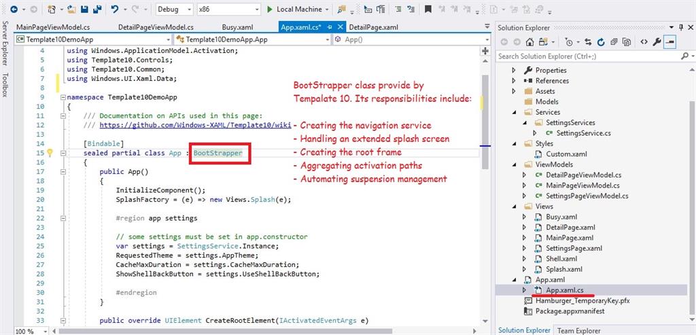This screenshot has width=696, height=335.
Task: Save the current file with the disk icon
Action: tap(84, 9)
